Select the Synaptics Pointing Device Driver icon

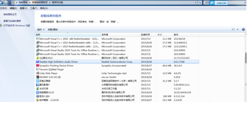pyautogui.click(x=38, y=66)
